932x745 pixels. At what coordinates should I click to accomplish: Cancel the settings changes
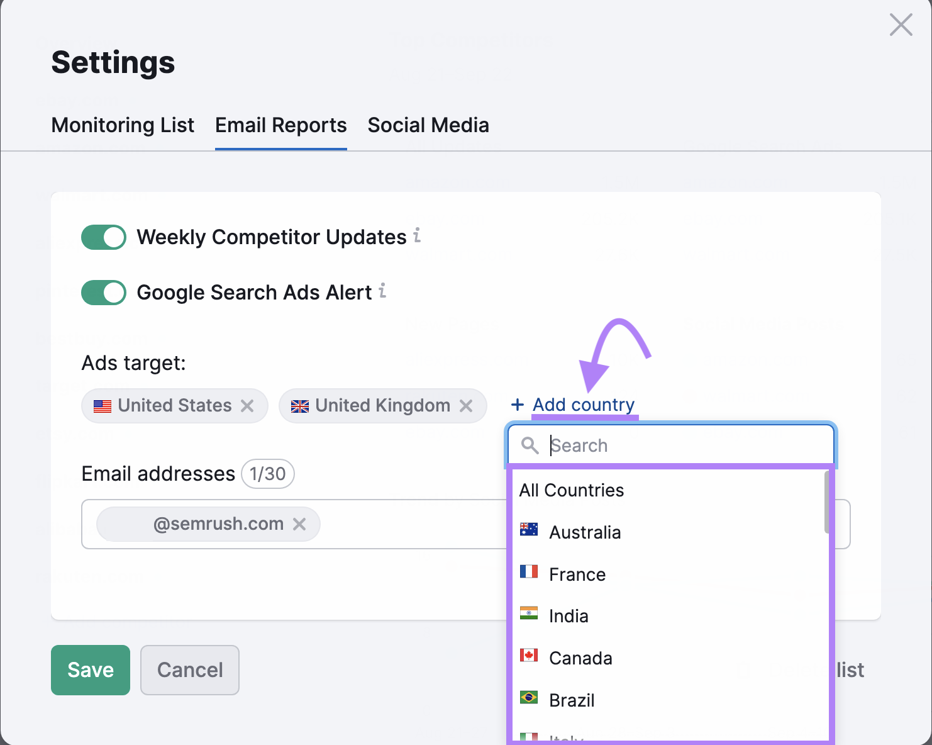point(189,669)
